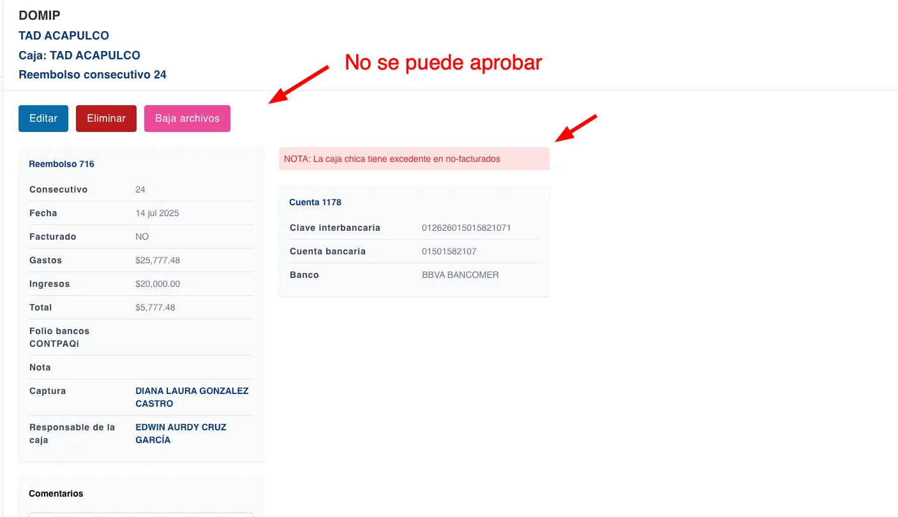The height and width of the screenshot is (517, 898).
Task: Click the red NOTA excedente warning banner
Action: 414,159
